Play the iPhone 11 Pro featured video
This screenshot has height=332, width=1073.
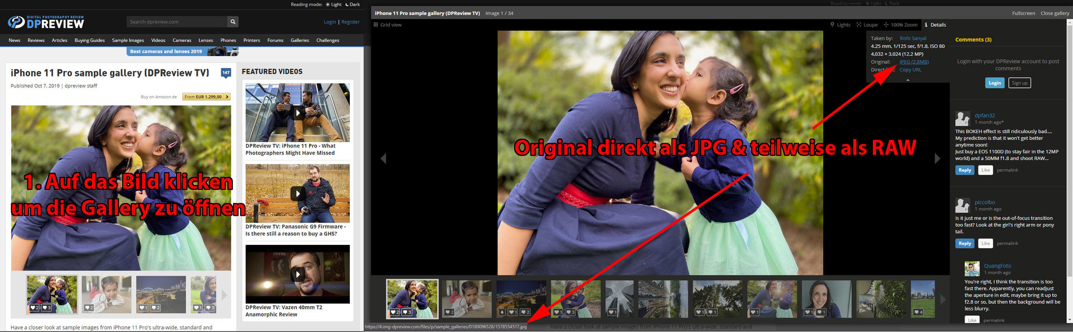[x=298, y=113]
